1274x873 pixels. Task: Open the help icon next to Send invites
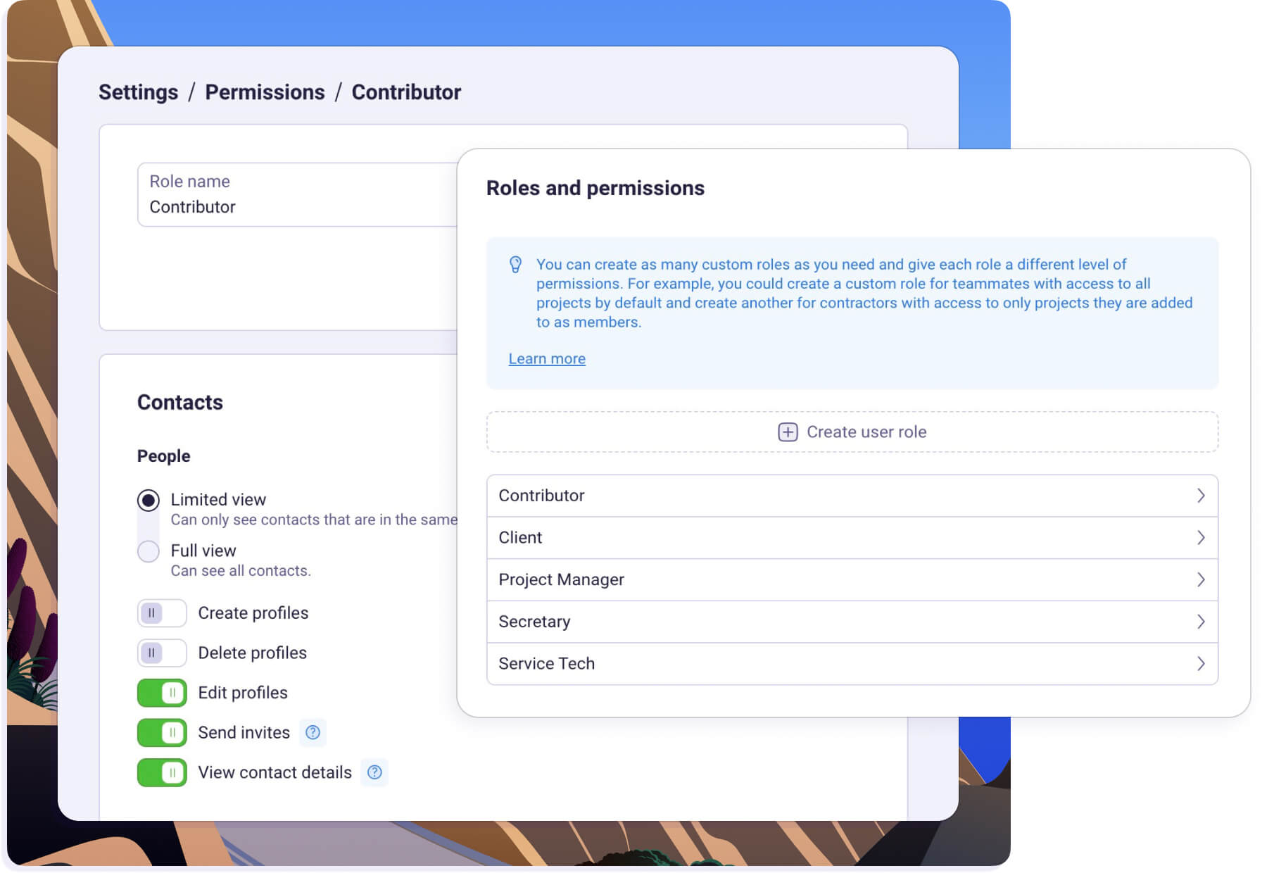coord(313,733)
